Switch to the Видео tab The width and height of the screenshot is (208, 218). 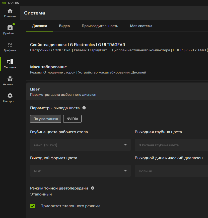coord(64,26)
